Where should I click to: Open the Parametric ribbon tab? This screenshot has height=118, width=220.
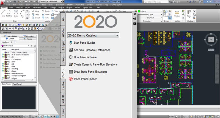coord(37,8)
